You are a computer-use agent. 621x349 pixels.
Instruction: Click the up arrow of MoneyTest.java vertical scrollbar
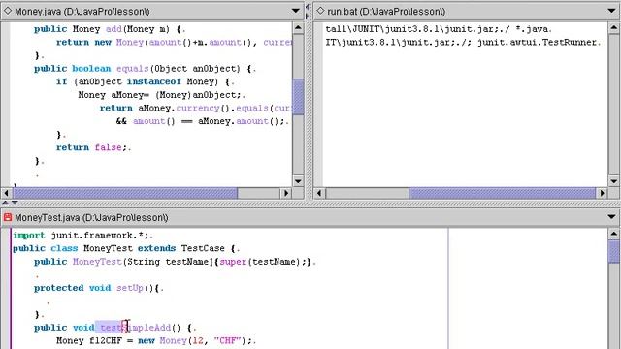coord(614,234)
